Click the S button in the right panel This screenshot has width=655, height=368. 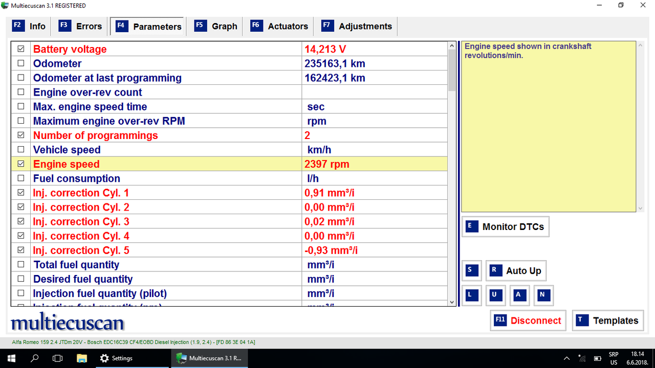coord(471,270)
